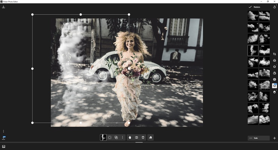Click the flip overlay icon in bottom toolbar
Image resolution: width=278 pixels, height=150 pixels.
point(136,138)
